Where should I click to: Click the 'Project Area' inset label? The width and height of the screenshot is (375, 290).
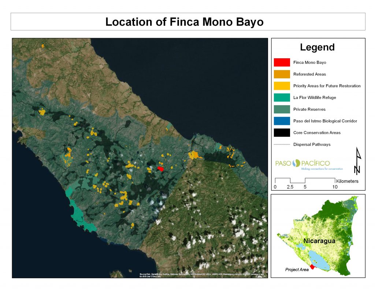(x=297, y=269)
